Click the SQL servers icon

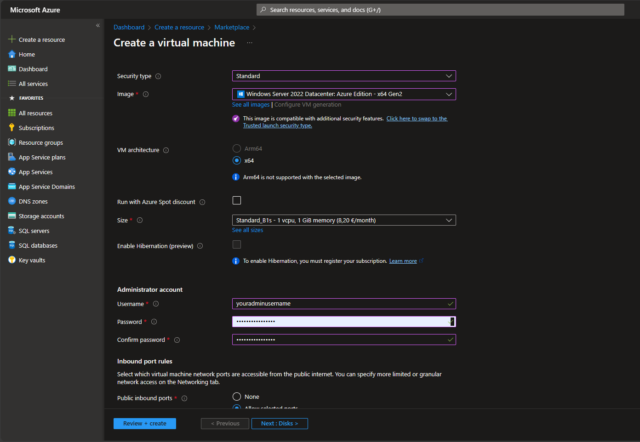(12, 231)
